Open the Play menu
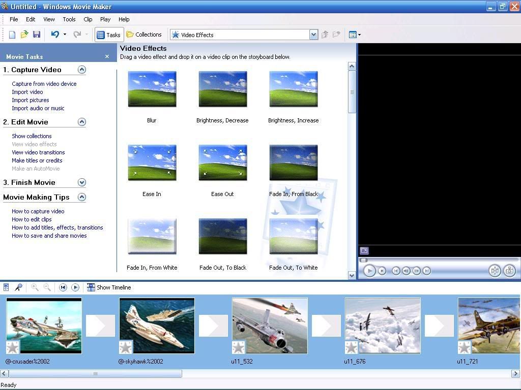Viewport: 521px width, 390px height. pos(105,19)
